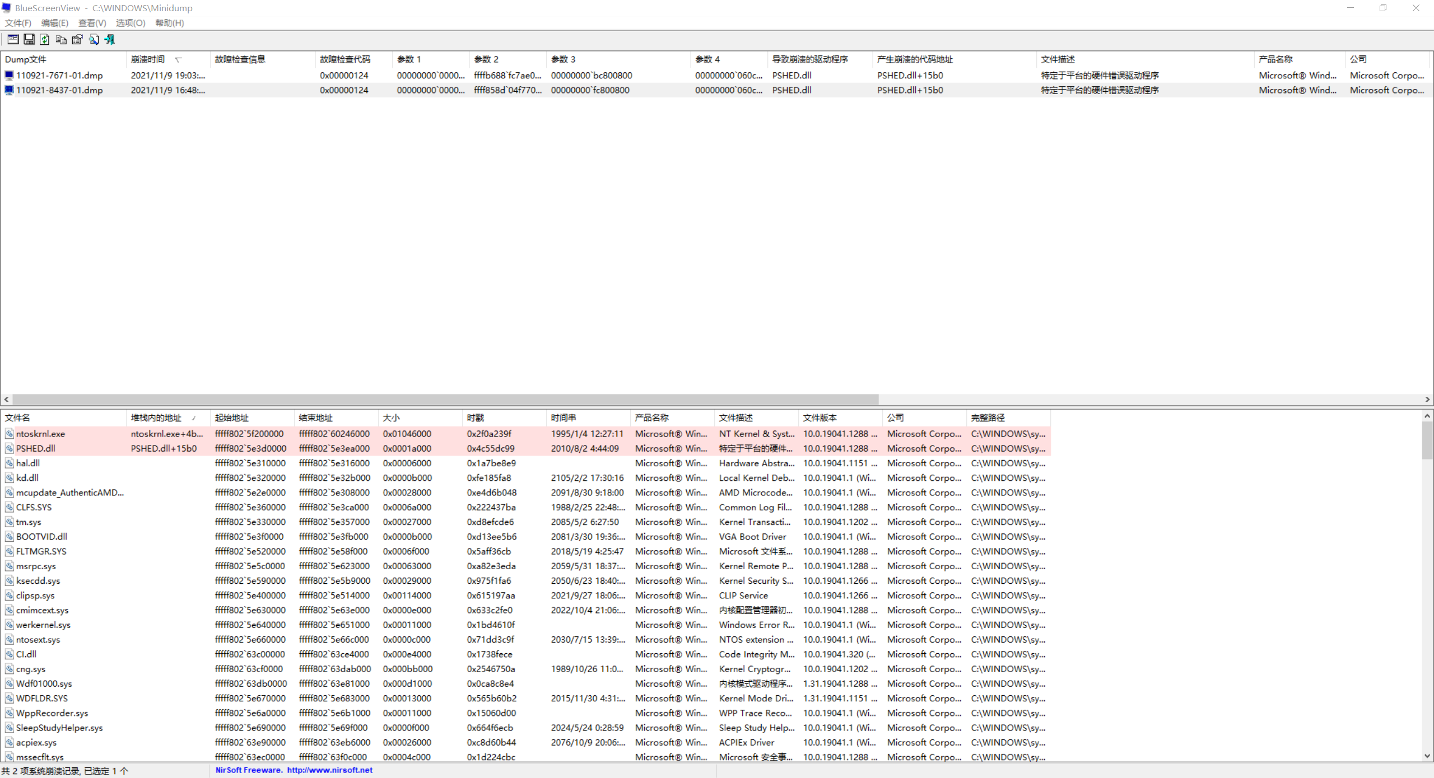Click the FLTMGR.SYS file icon
The image size is (1434, 778).
click(x=10, y=551)
